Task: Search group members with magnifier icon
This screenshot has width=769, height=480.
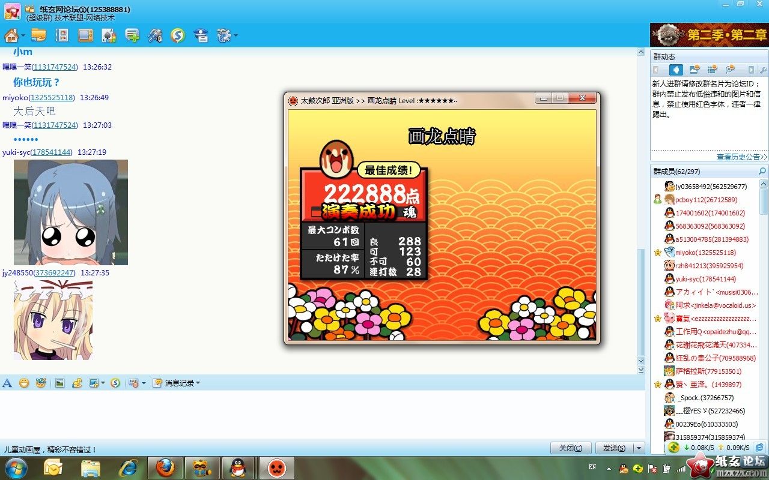Action: tap(762, 172)
